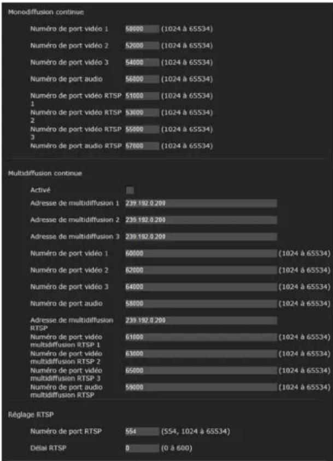
Task: Click Adresse de multidiffusion 1 field
Action: click(x=201, y=203)
